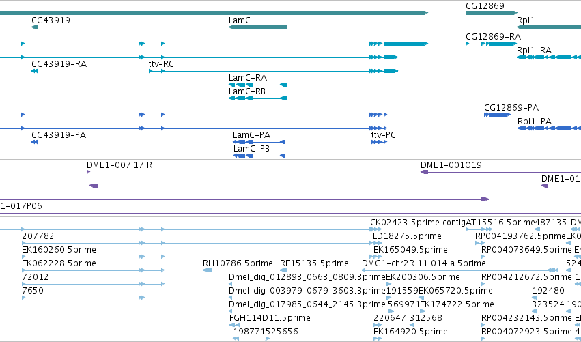Image resolution: width=581 pixels, height=342 pixels.
Task: Select the EK160260.5prime EST label
Action: click(x=59, y=250)
